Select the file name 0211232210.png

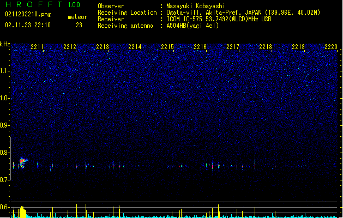[28, 15]
